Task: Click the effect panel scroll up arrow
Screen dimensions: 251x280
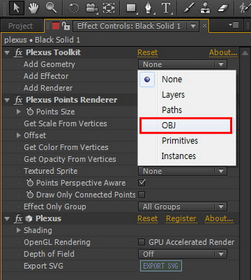Action: coord(245,53)
